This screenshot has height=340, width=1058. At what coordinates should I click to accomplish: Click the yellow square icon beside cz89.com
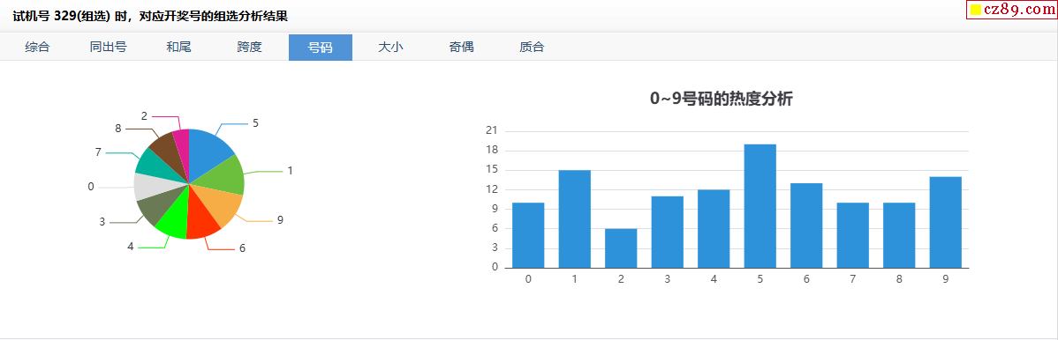976,10
